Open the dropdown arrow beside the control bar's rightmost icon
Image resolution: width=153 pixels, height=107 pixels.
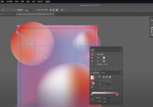65,10
